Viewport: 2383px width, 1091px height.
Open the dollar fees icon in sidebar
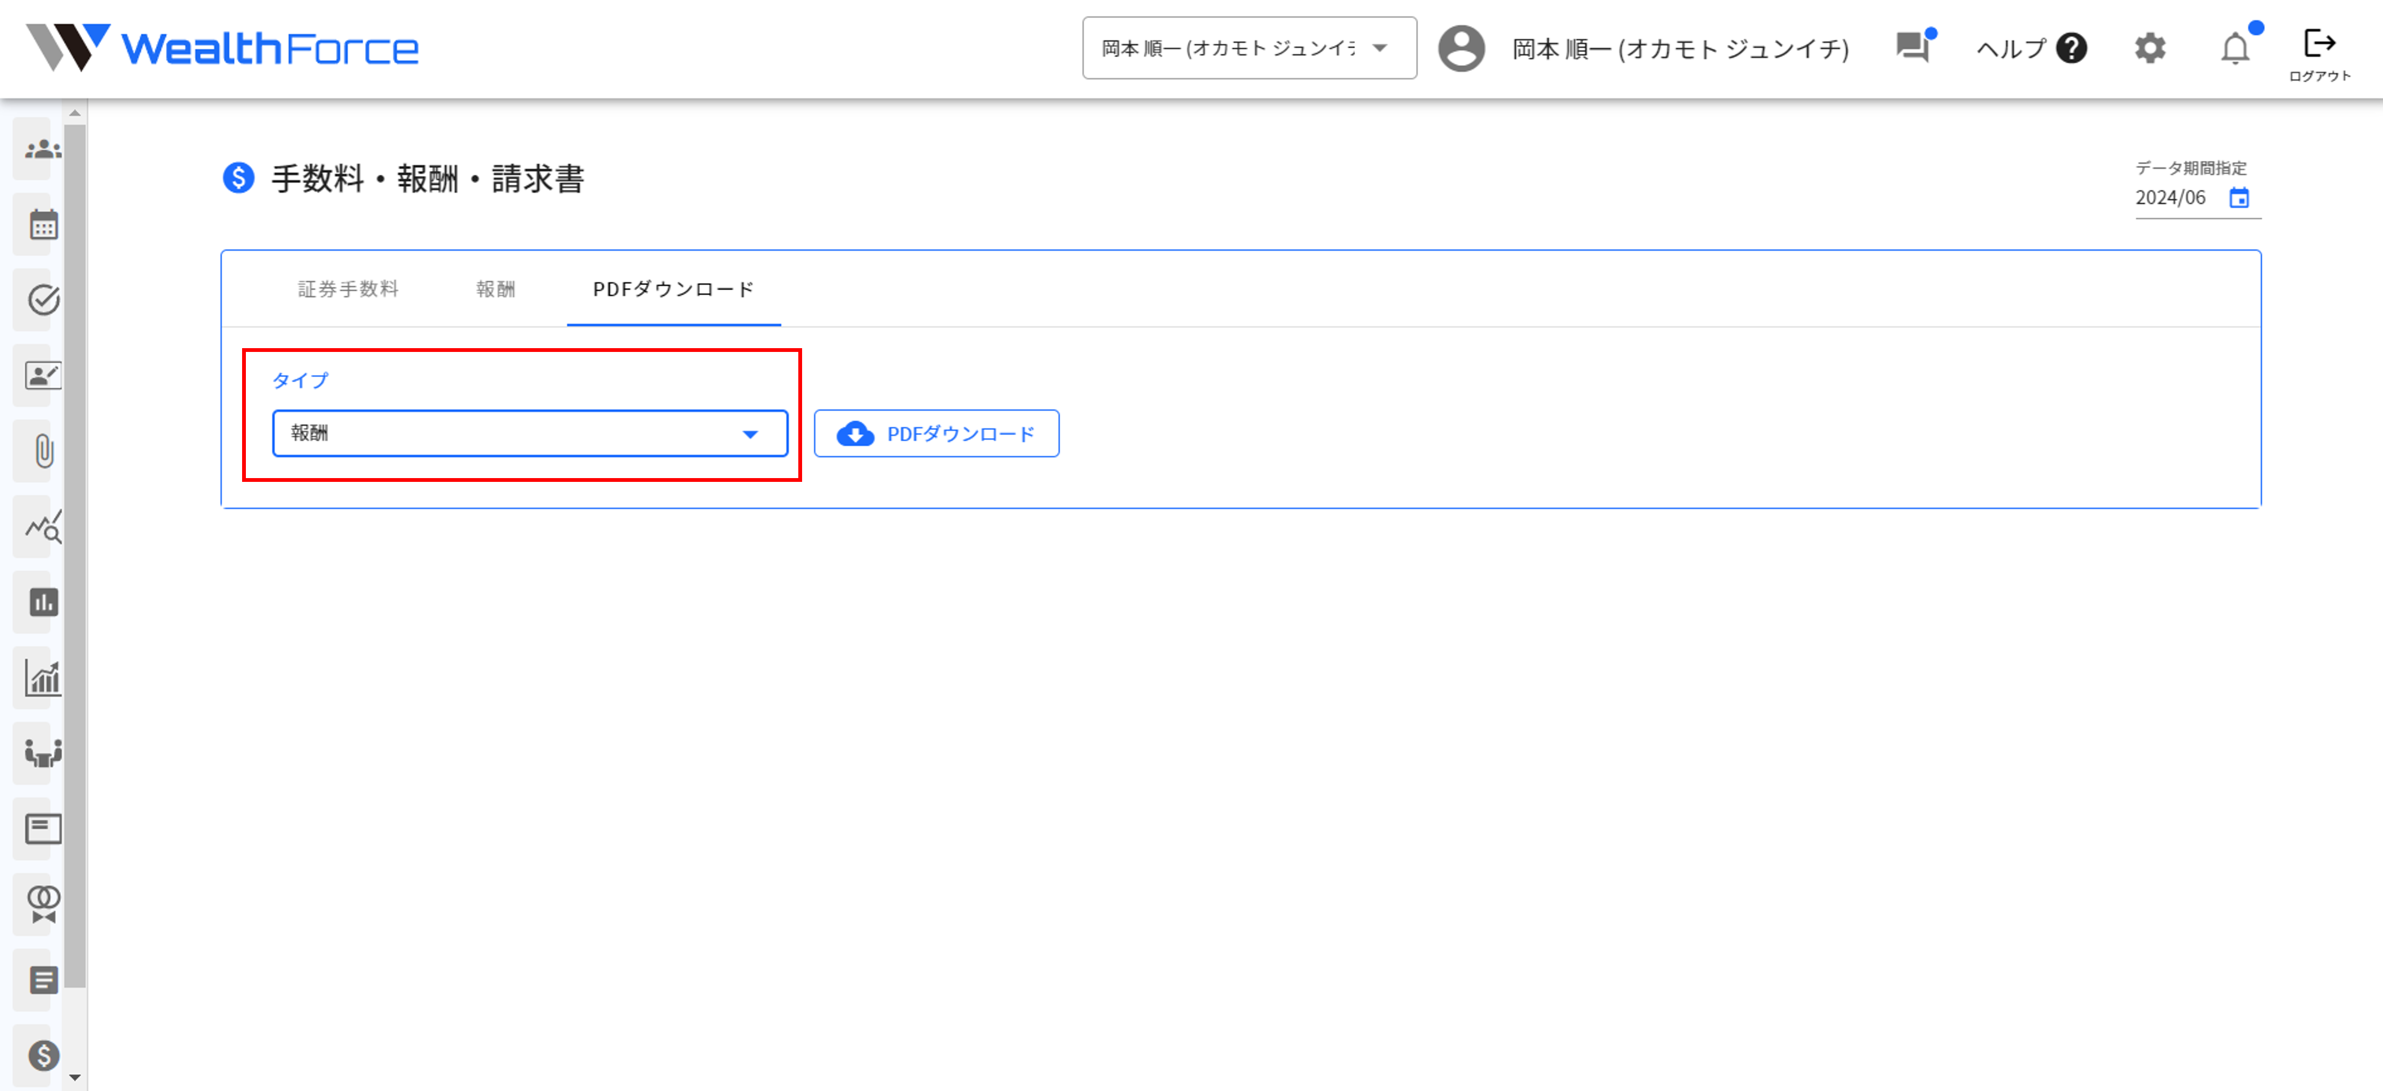(43, 1056)
